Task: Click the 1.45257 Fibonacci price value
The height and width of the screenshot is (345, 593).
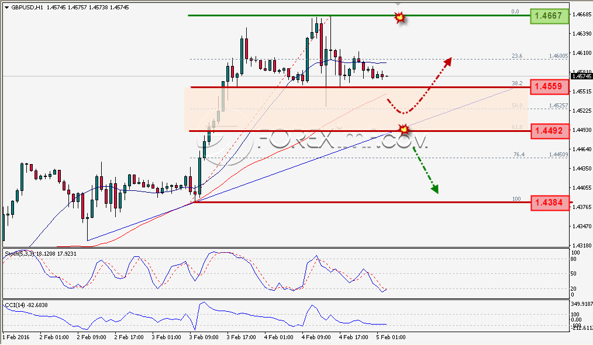Action: [558, 106]
